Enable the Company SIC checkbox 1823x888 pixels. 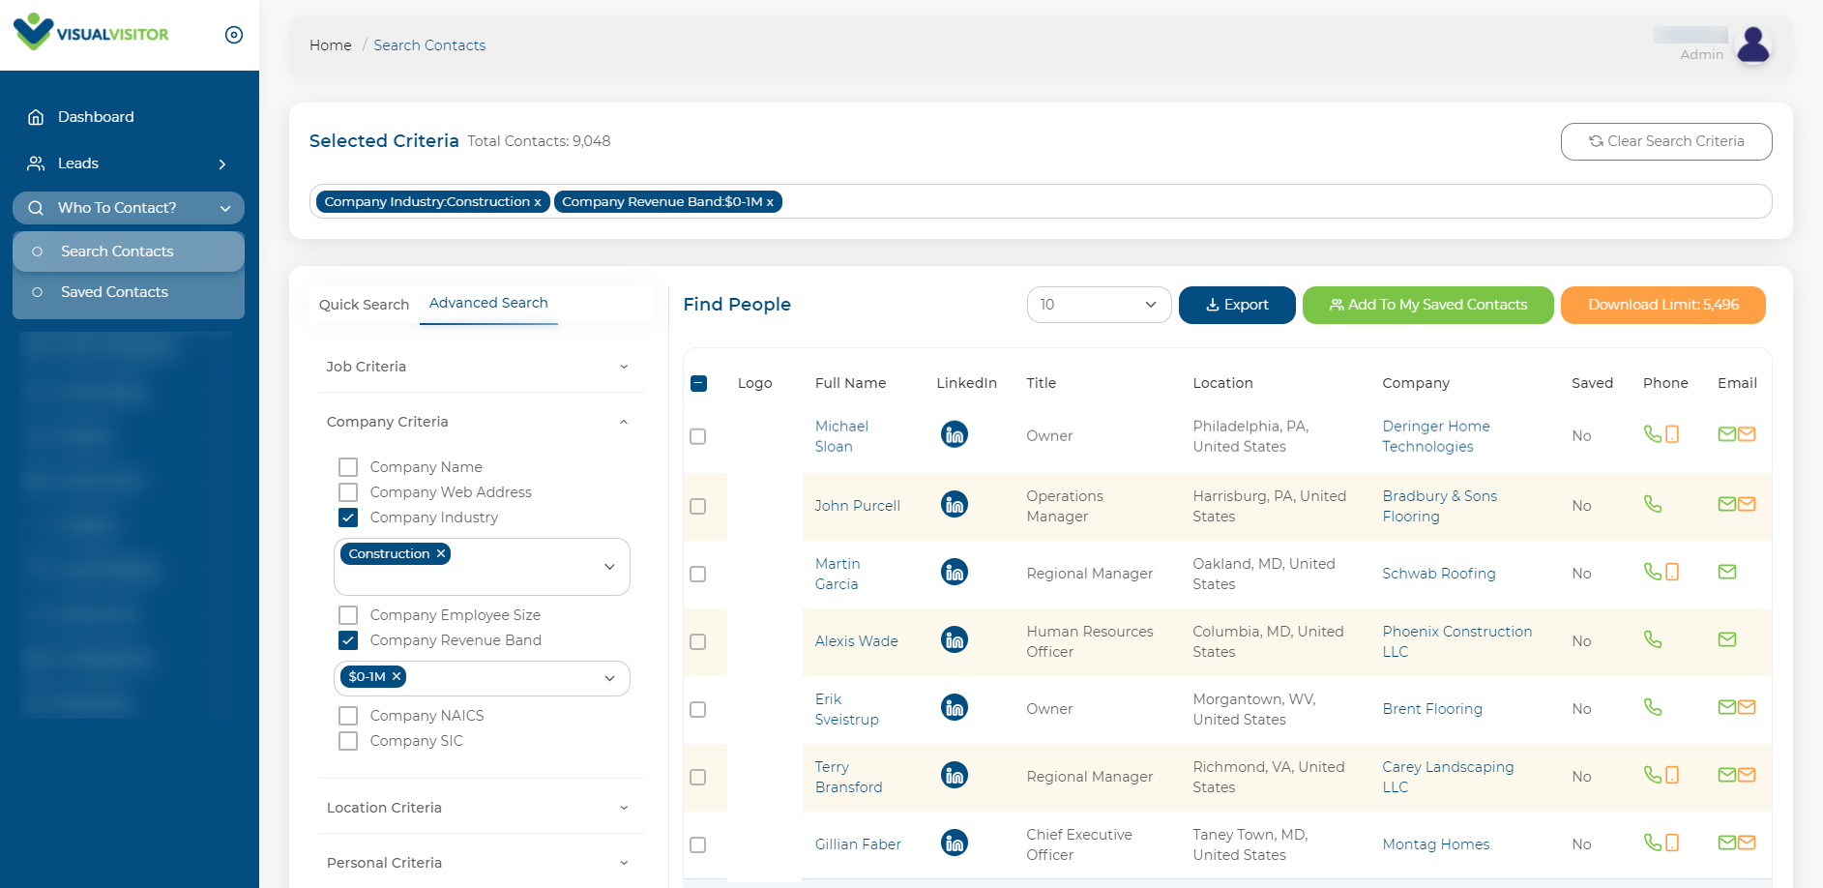pos(348,741)
